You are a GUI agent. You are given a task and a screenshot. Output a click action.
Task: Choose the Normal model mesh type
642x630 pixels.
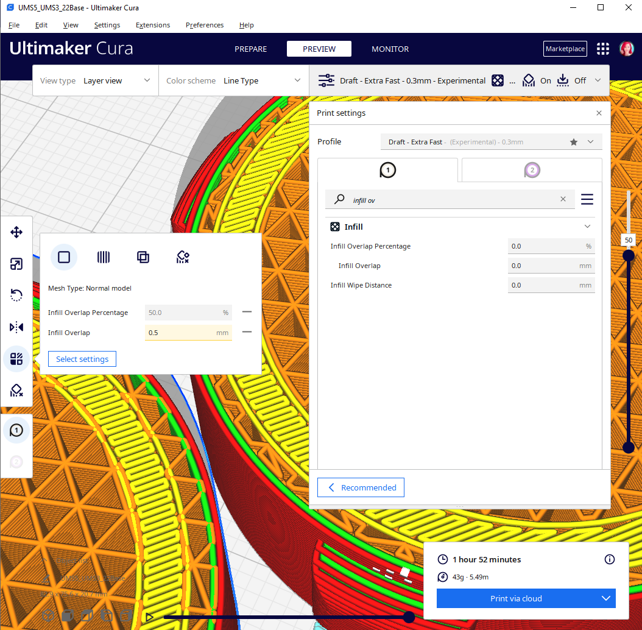[64, 257]
